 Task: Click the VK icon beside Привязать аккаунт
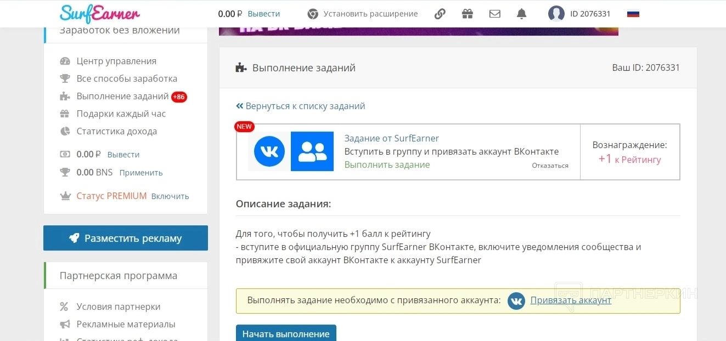click(516, 300)
